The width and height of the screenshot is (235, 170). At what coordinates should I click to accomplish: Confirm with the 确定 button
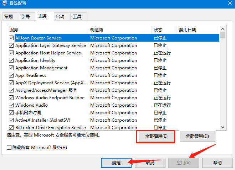click(116, 163)
